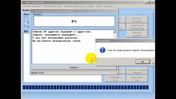The height and width of the screenshot is (99, 176).
Task: Click the status text 'Сервер готов.'
Action: point(37,73)
